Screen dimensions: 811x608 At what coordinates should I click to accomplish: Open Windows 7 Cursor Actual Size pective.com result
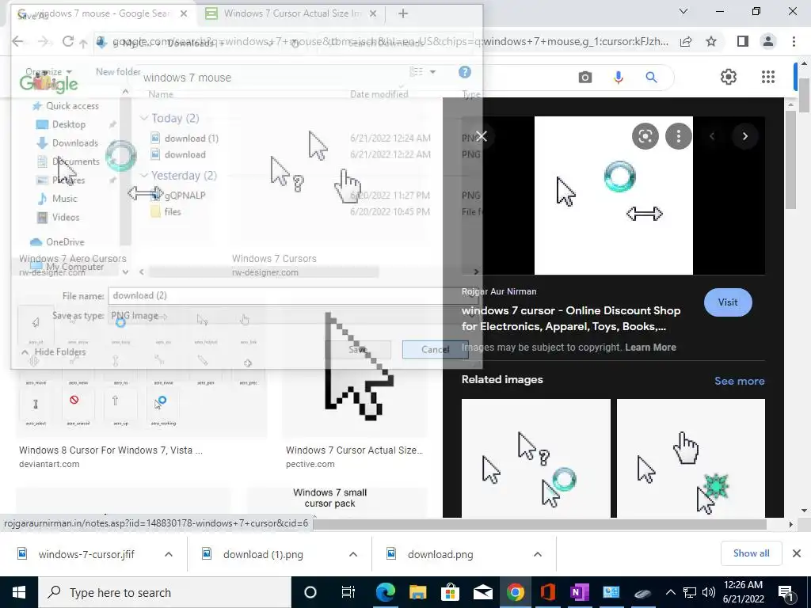354,450
